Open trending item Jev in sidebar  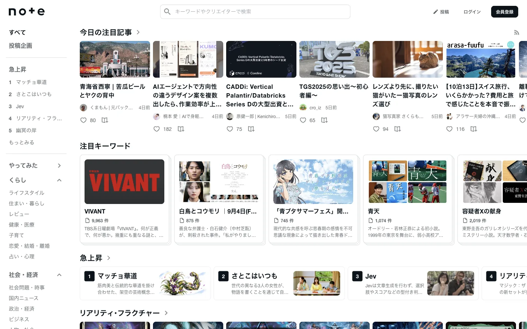tap(20, 106)
